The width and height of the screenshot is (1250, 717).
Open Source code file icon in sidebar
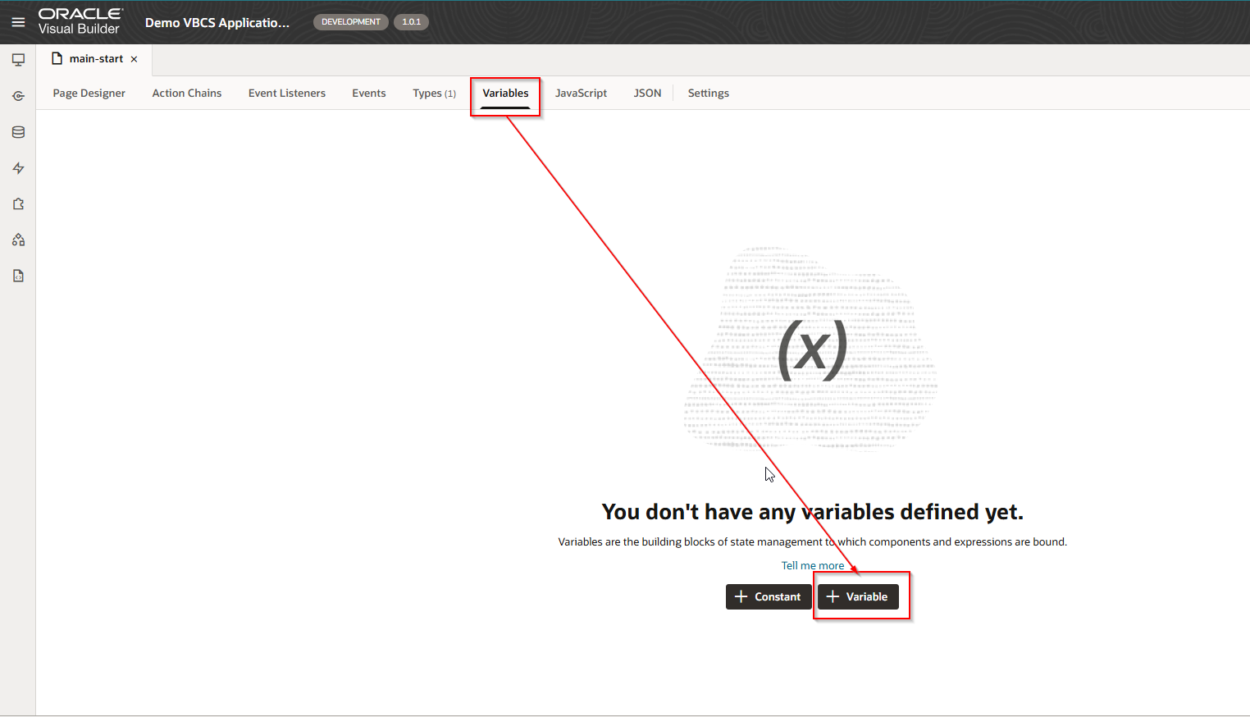(18, 276)
